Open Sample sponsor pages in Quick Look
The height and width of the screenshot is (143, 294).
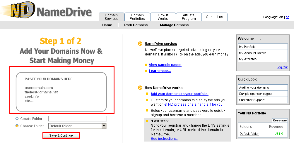(263, 94)
